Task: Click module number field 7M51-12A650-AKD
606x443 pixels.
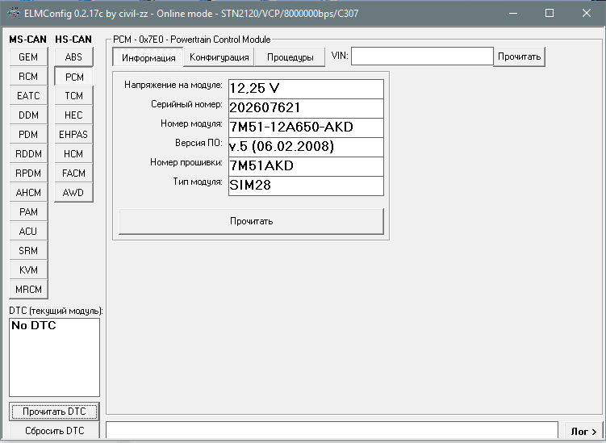Action: click(x=306, y=127)
